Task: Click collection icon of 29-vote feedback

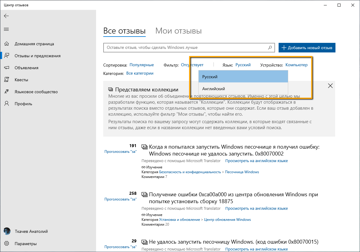Action: (x=144, y=242)
